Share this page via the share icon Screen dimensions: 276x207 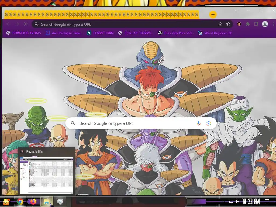point(220,24)
